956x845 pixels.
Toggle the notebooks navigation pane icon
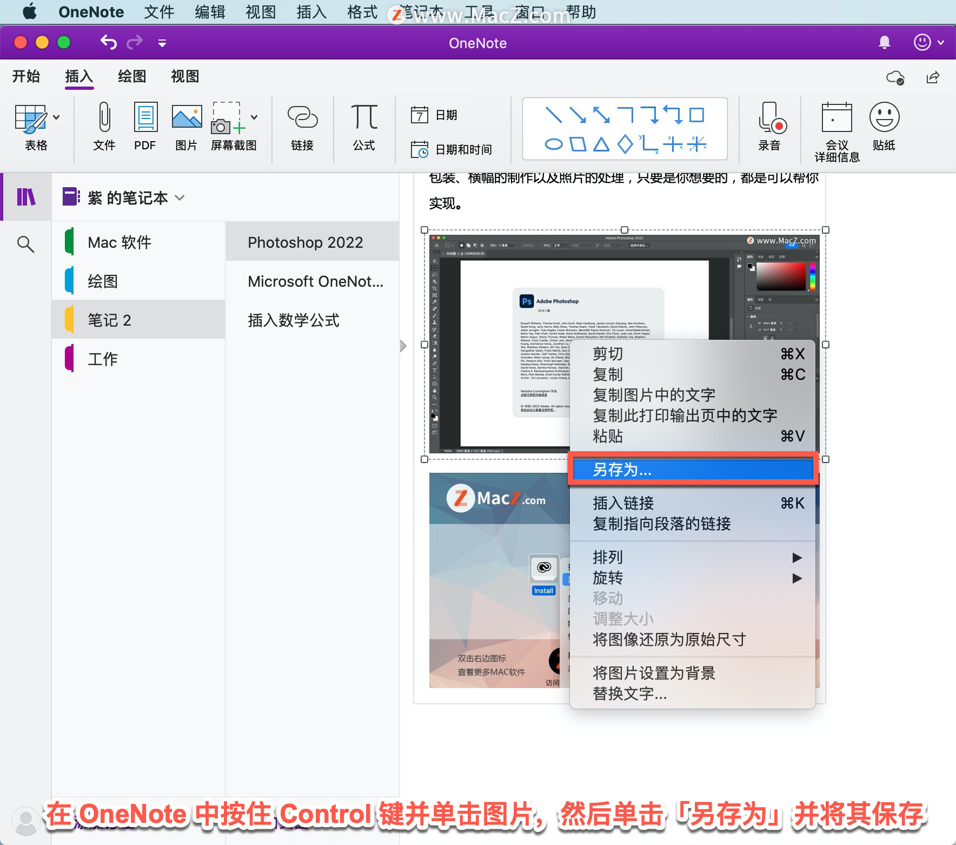(x=26, y=197)
